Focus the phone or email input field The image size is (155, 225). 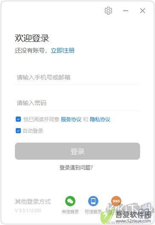tap(77, 77)
